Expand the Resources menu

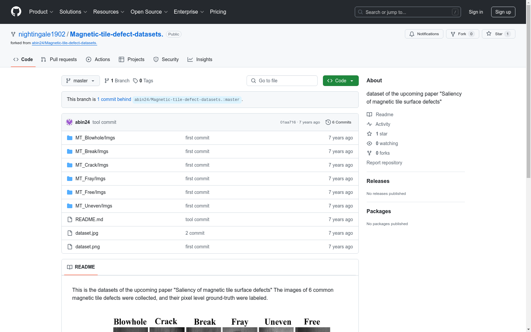point(109,12)
